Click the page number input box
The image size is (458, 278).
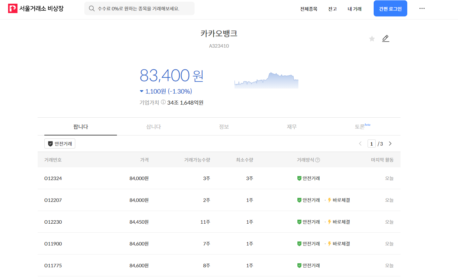pyautogui.click(x=371, y=144)
